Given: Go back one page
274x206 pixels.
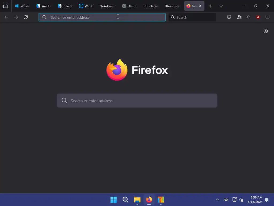Looking at the screenshot, I should [6, 17].
